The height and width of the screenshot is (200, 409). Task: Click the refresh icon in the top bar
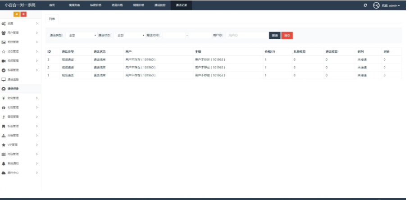[x=365, y=5]
